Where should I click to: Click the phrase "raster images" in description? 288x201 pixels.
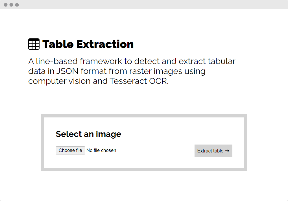click(x=156, y=71)
